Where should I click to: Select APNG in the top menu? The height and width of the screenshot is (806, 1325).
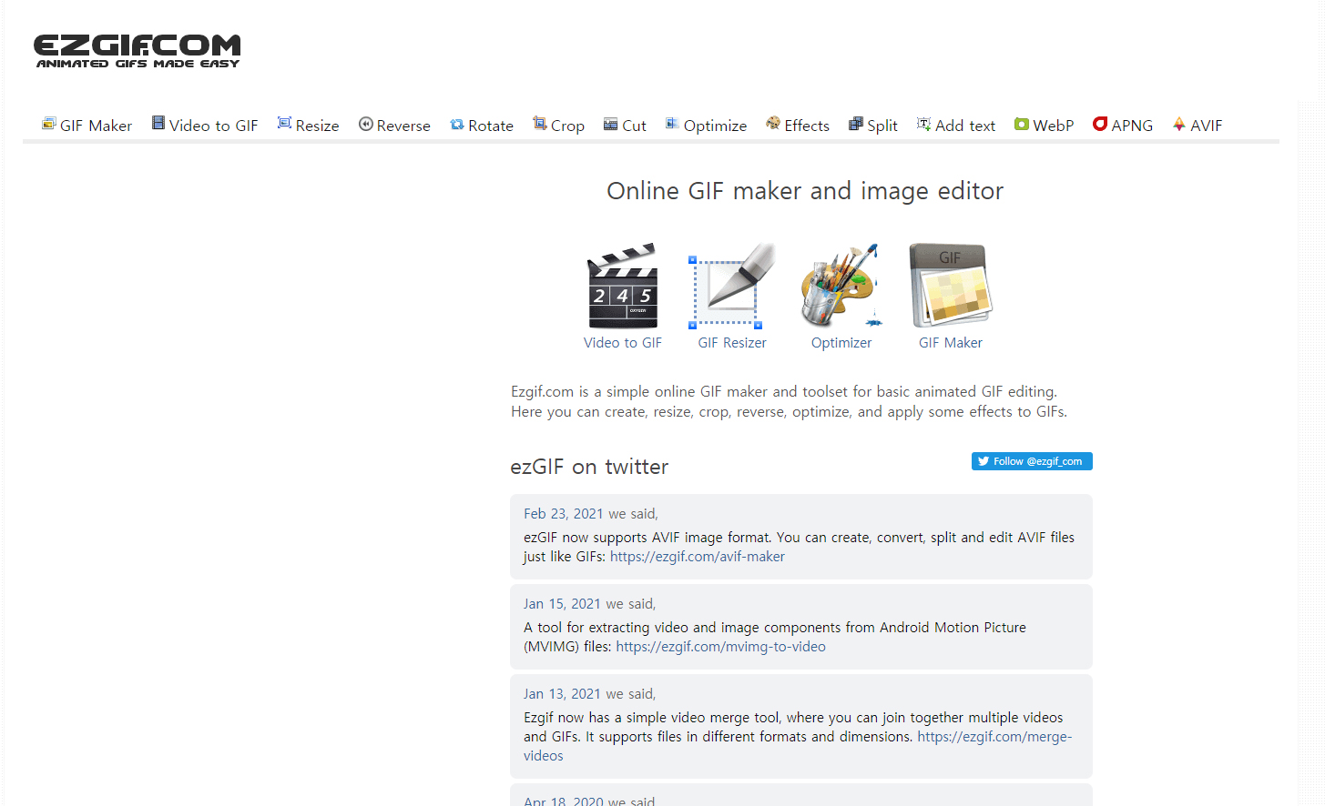[x=1123, y=125]
